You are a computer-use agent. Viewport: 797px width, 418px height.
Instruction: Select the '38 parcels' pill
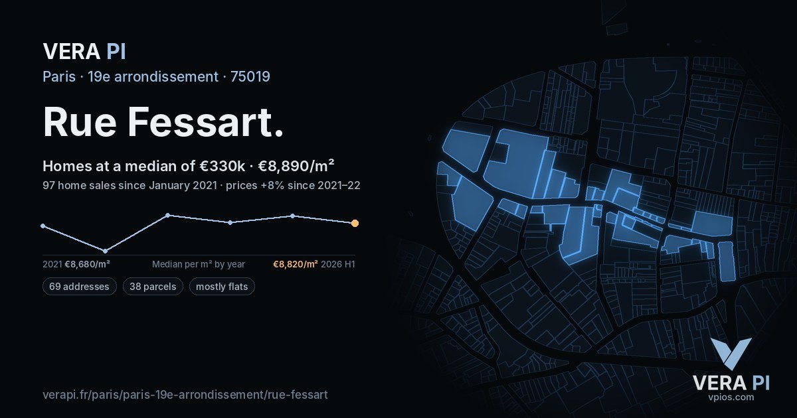point(153,287)
